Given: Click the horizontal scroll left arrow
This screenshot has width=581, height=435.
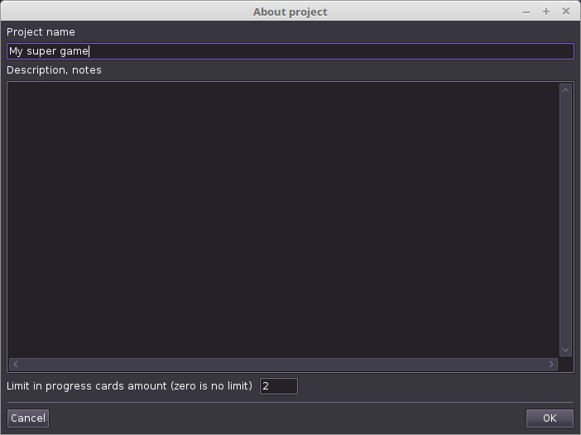Looking at the screenshot, I should pos(15,364).
